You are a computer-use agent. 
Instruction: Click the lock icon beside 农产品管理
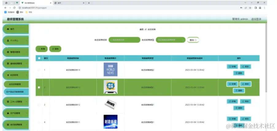8,113
